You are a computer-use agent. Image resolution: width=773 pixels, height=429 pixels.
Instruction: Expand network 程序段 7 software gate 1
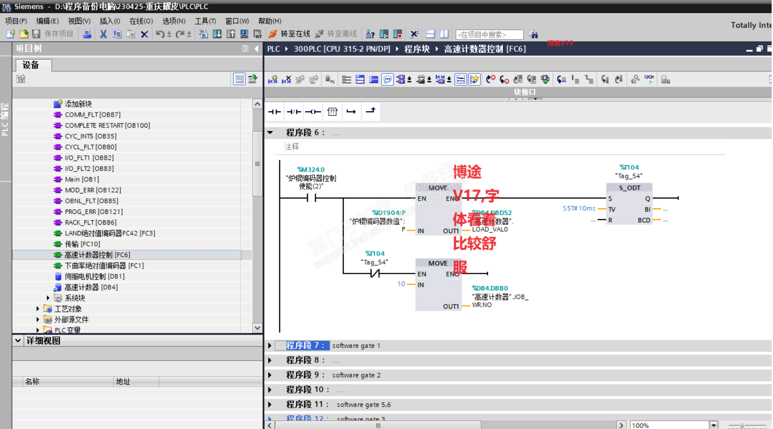(x=270, y=346)
